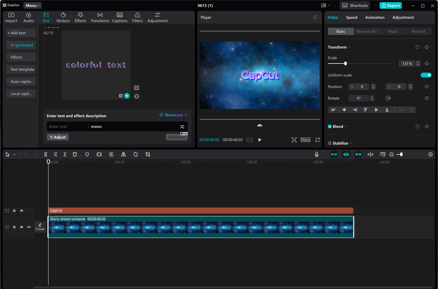Hide the CapCut text track
438x289 pixels.
coord(21,210)
